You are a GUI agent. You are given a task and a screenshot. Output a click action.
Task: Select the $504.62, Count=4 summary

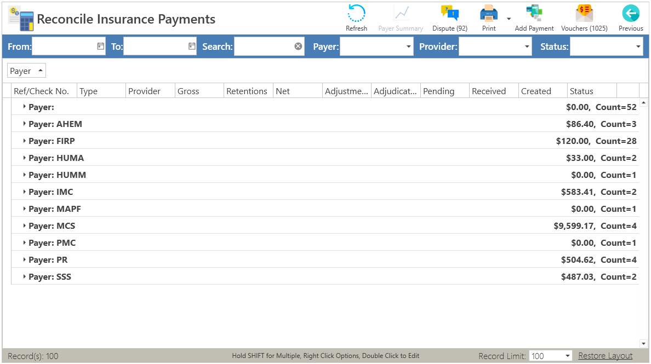599,260
